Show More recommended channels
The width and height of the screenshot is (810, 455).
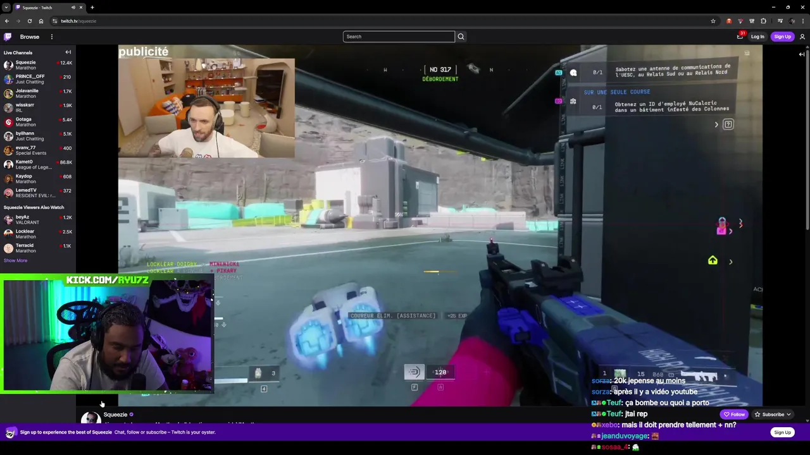[15, 260]
